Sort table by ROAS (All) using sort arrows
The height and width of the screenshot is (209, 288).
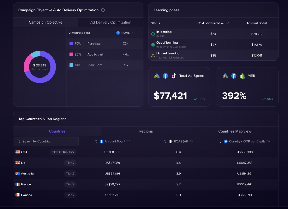tap(165, 141)
